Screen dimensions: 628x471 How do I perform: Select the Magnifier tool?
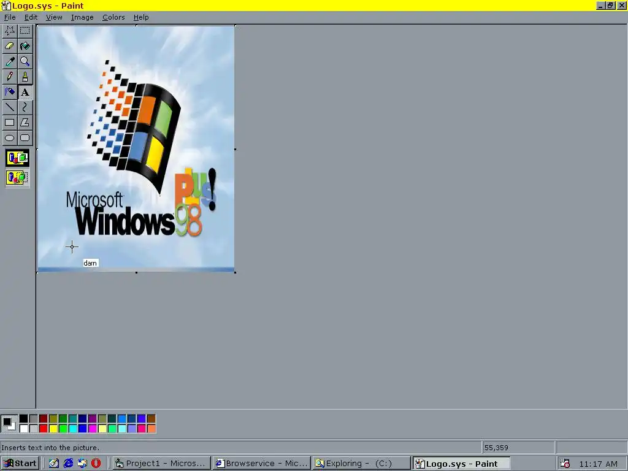pos(25,61)
